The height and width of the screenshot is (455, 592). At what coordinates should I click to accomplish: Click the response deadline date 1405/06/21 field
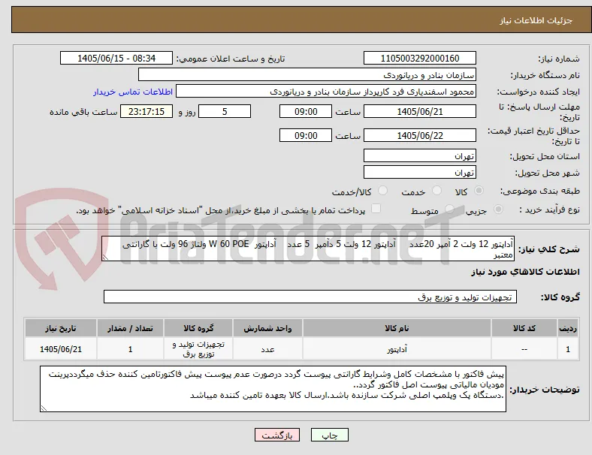pyautogui.click(x=420, y=111)
